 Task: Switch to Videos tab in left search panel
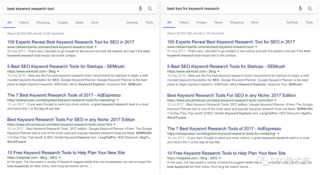pos(24,23)
